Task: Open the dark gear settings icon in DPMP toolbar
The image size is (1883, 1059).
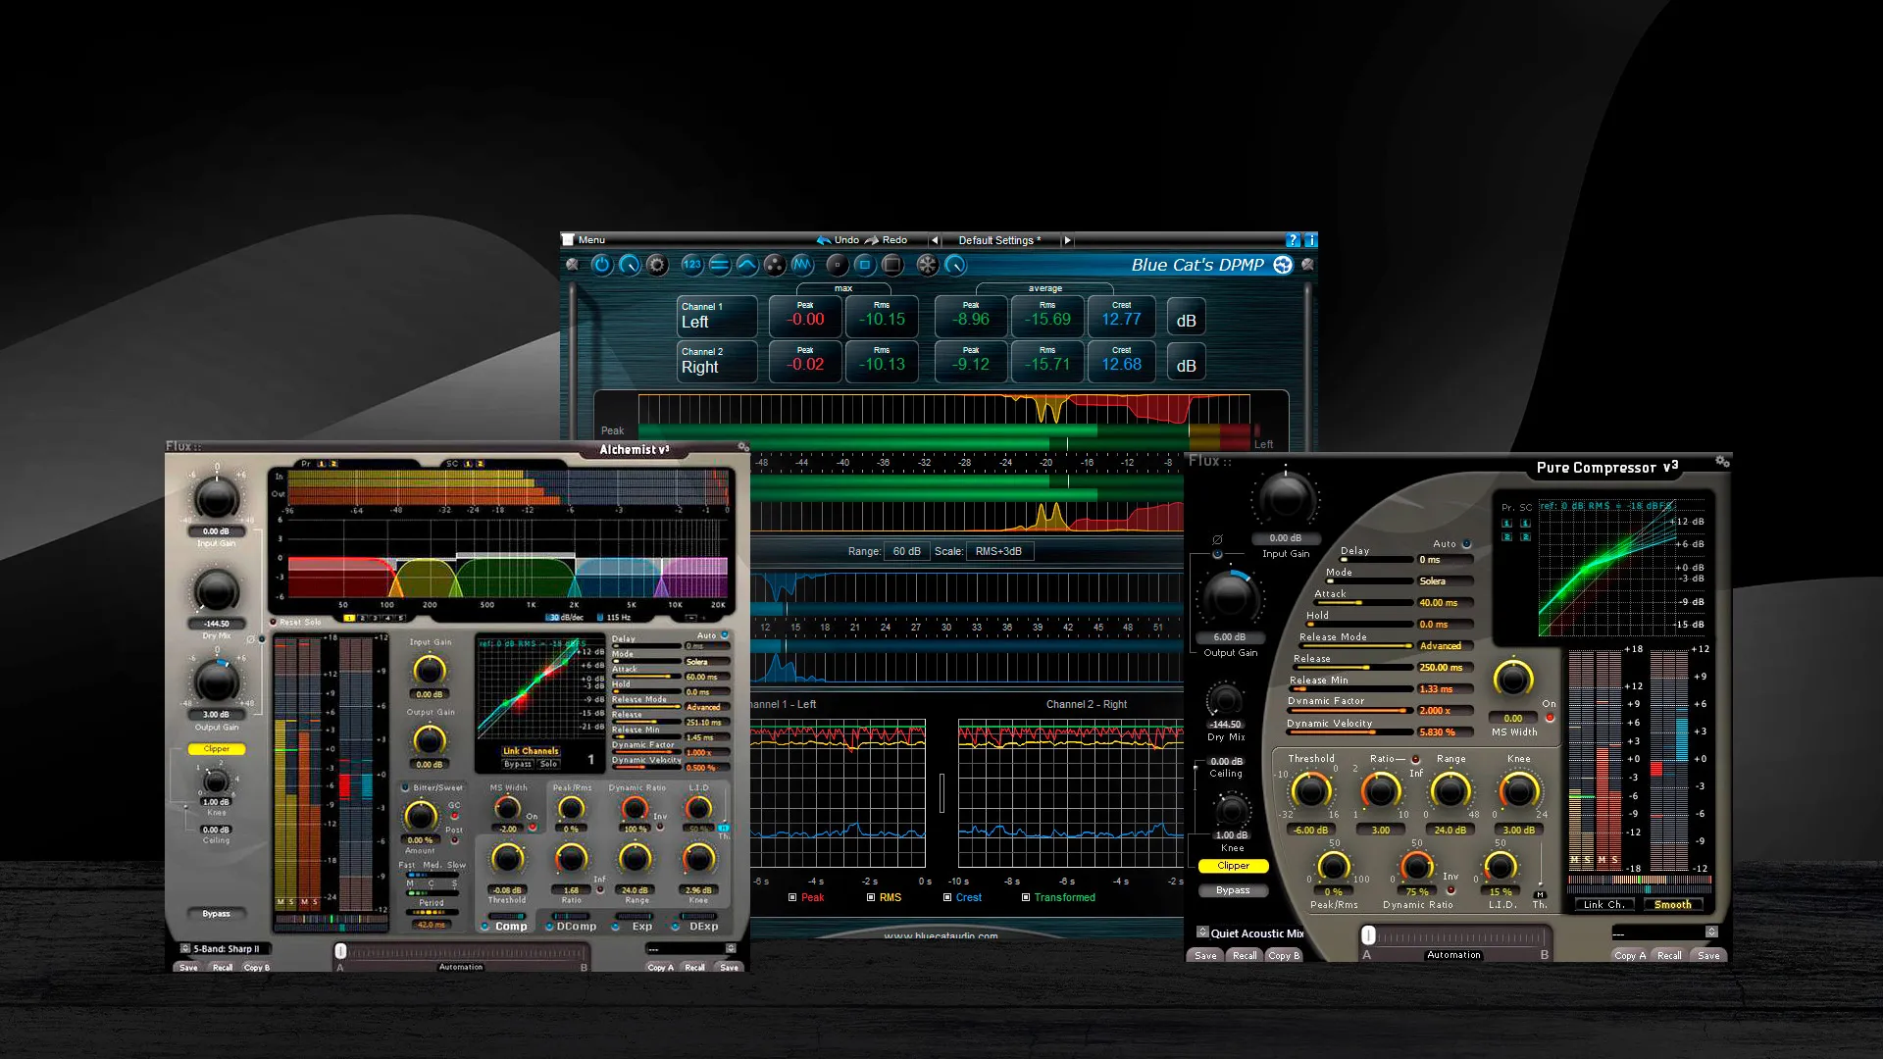Action: 657,265
